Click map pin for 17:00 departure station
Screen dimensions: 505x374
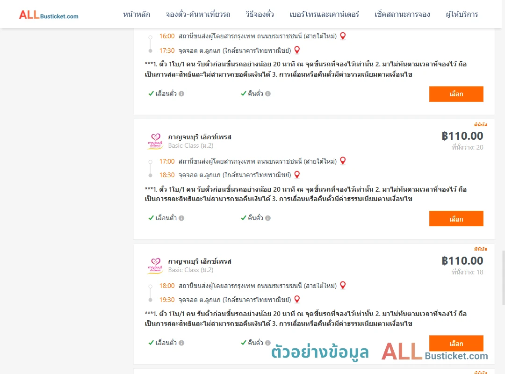343,161
